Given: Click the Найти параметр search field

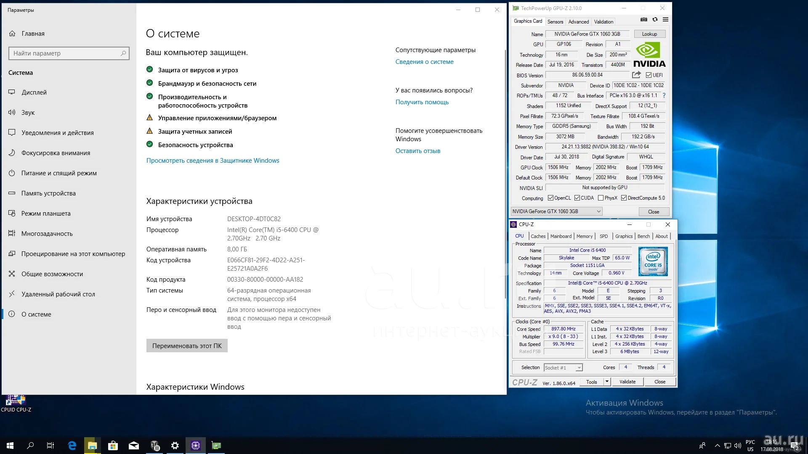Looking at the screenshot, I should tap(69, 53).
